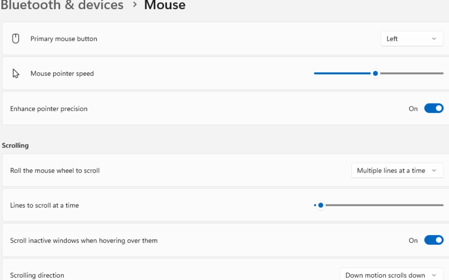Go back to Bluetooth & devices breadcrumb

(62, 5)
